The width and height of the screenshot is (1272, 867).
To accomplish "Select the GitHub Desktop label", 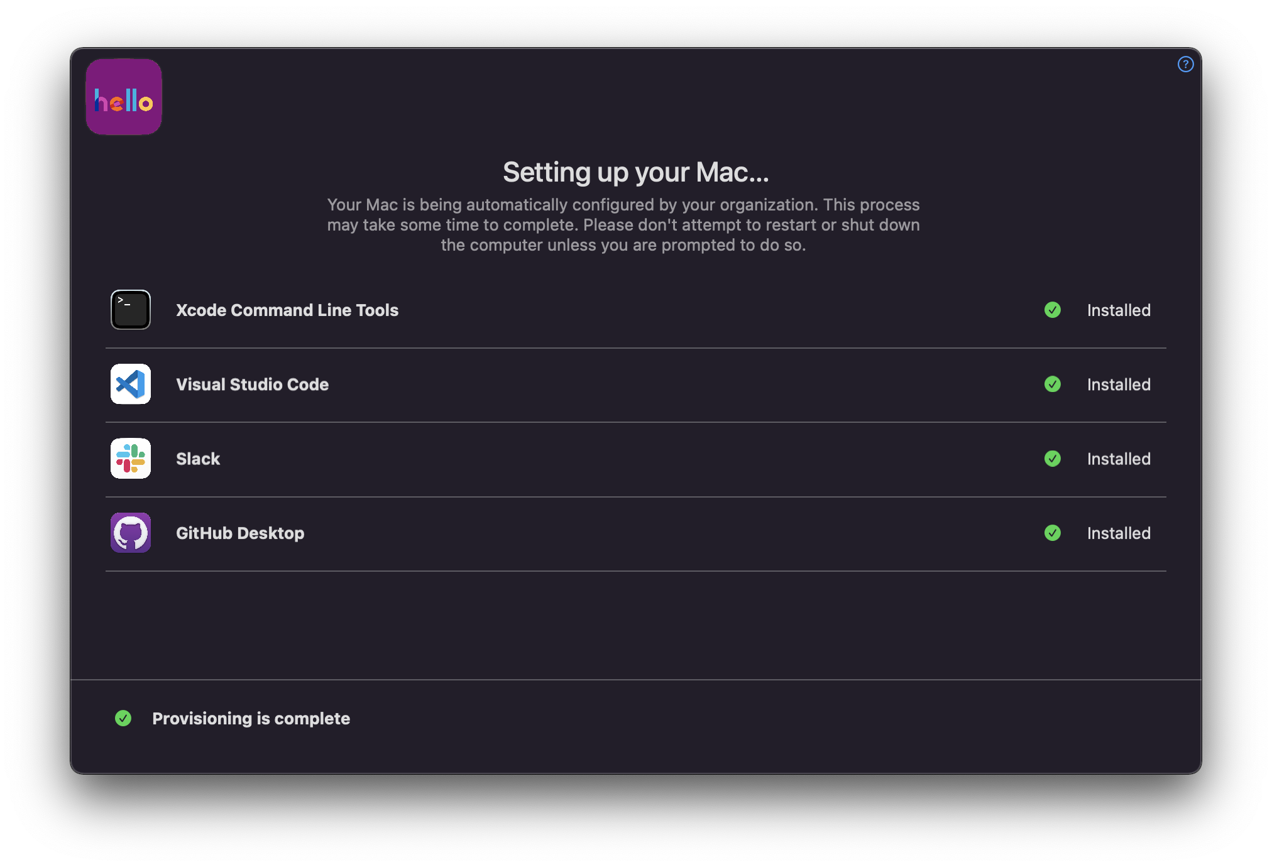I will coord(240,533).
